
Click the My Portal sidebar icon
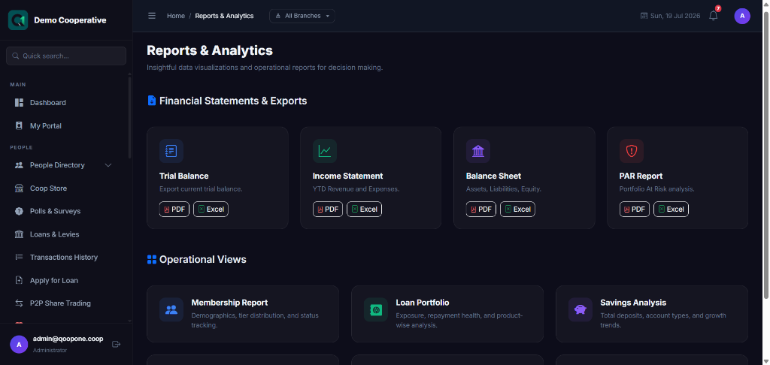pyautogui.click(x=19, y=125)
